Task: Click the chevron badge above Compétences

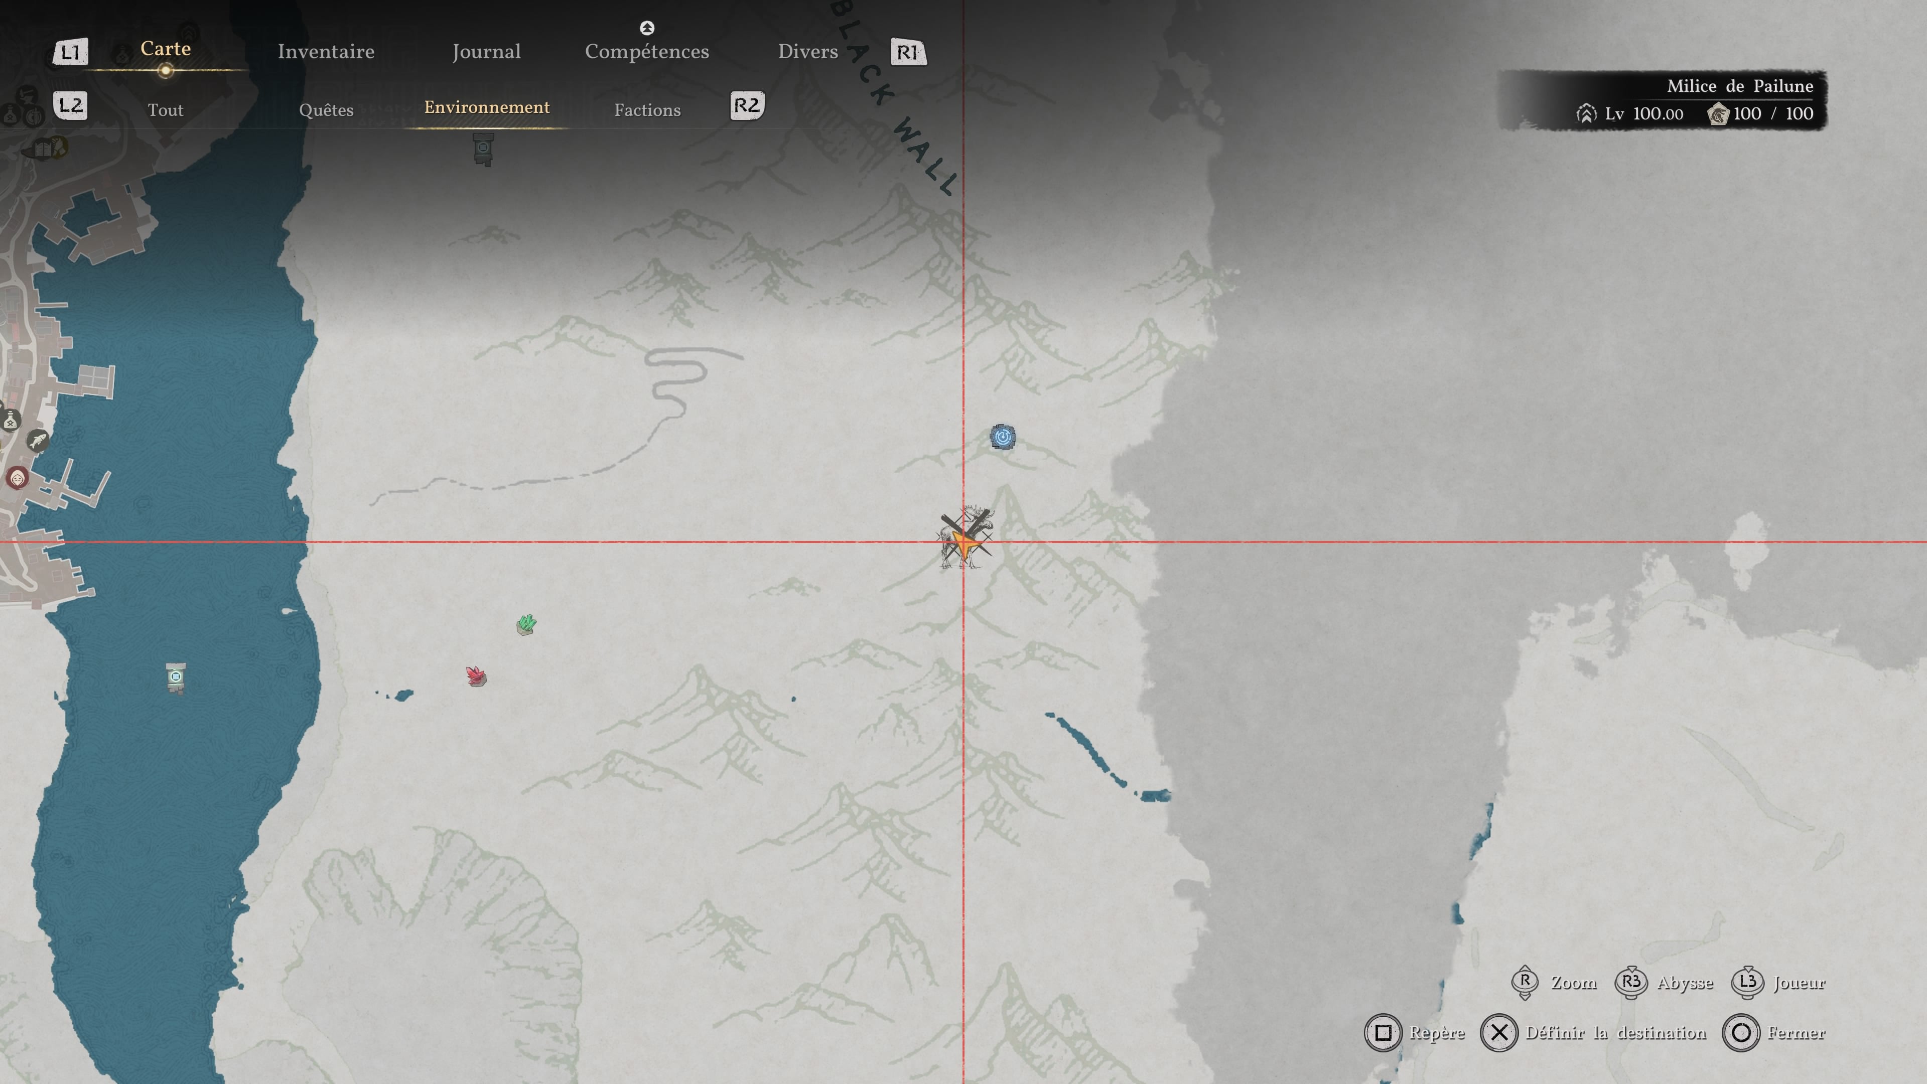Action: point(647,28)
